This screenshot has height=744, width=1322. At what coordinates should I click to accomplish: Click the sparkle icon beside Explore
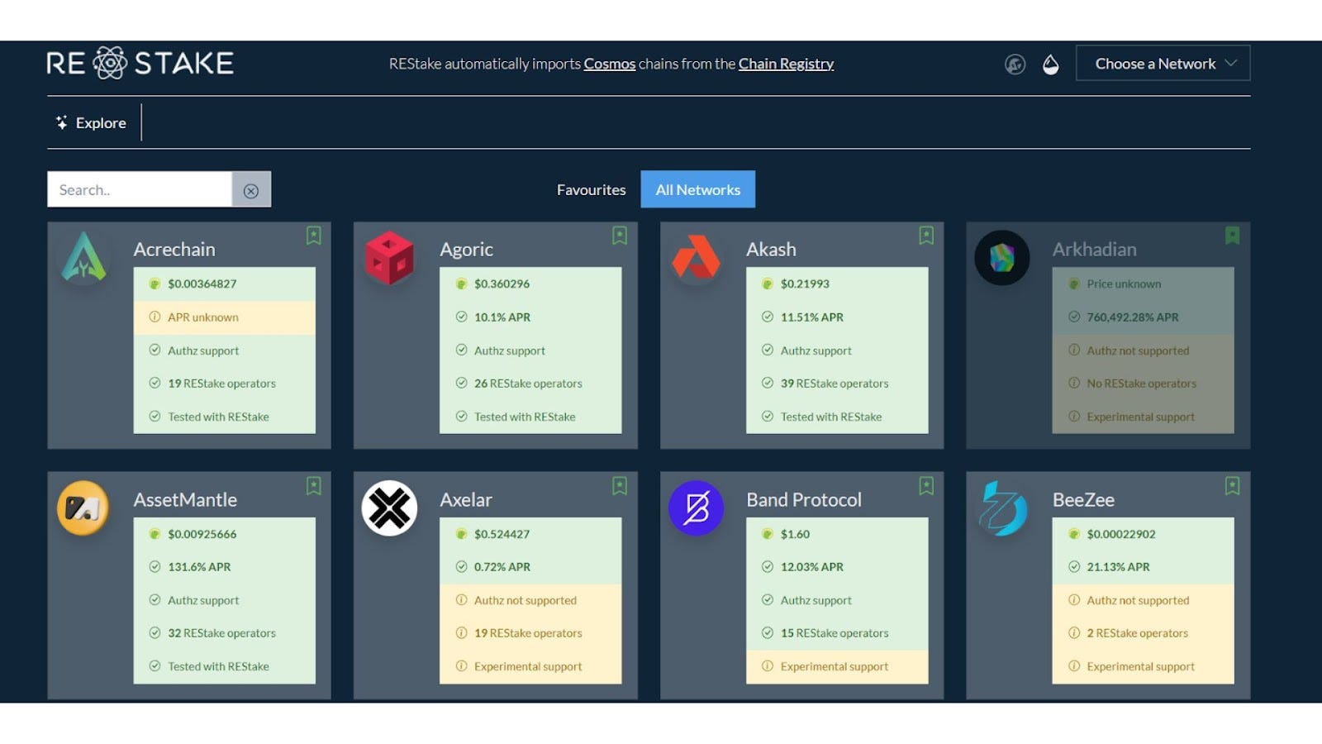[62, 122]
